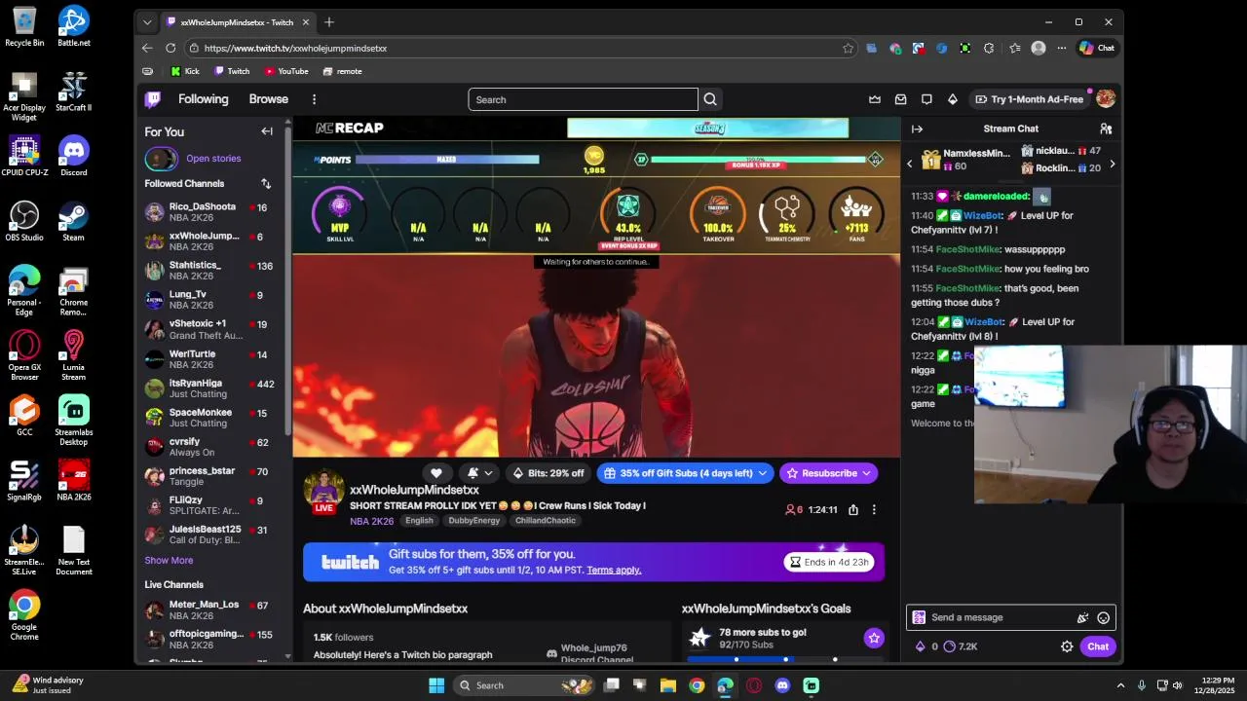Image resolution: width=1247 pixels, height=701 pixels.
Task: Open the three-dot more menu beside Browse
Action: click(314, 99)
